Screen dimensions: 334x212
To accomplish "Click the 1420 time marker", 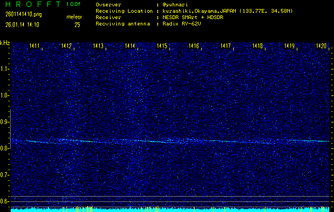I will pyautogui.click(x=321, y=47).
